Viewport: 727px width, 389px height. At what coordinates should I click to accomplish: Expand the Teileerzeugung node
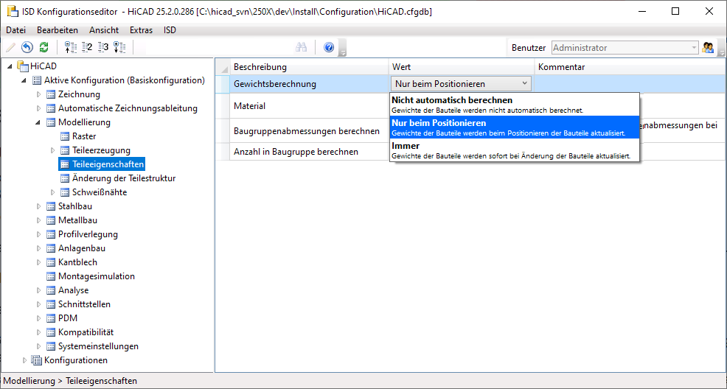[x=53, y=150]
